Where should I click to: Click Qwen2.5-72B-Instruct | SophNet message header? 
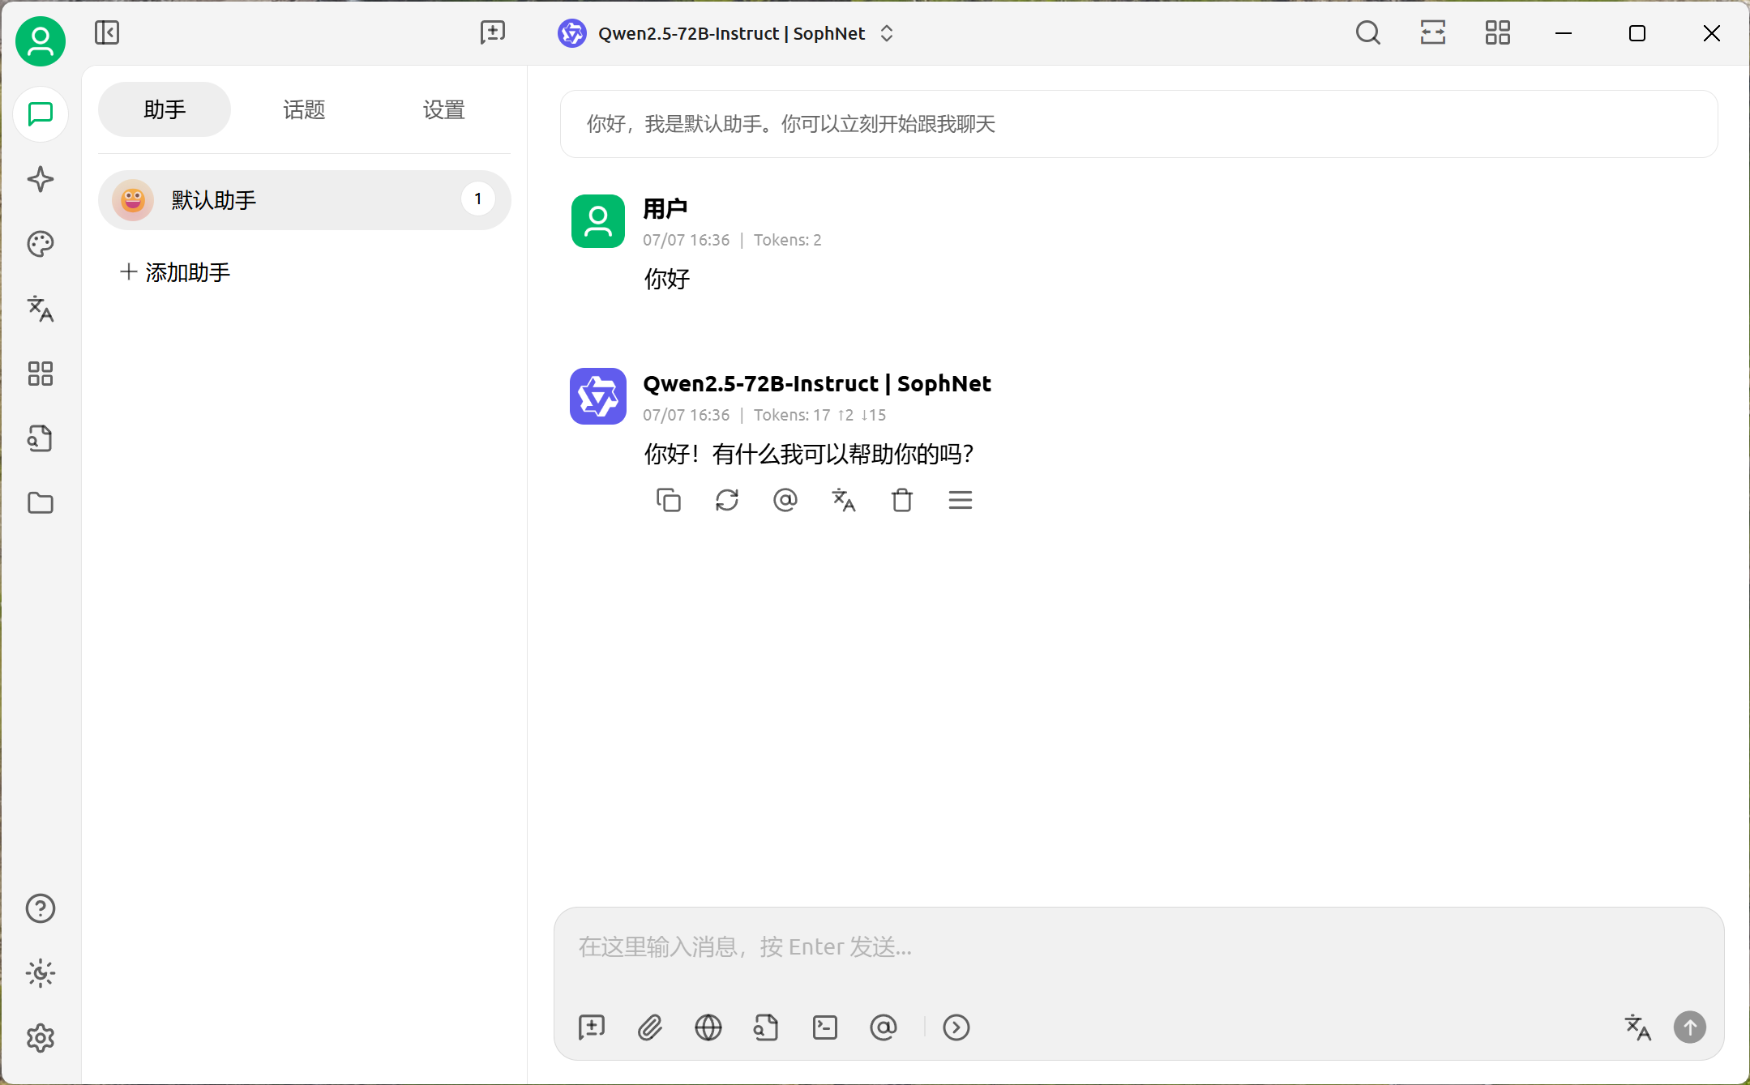tap(817, 384)
